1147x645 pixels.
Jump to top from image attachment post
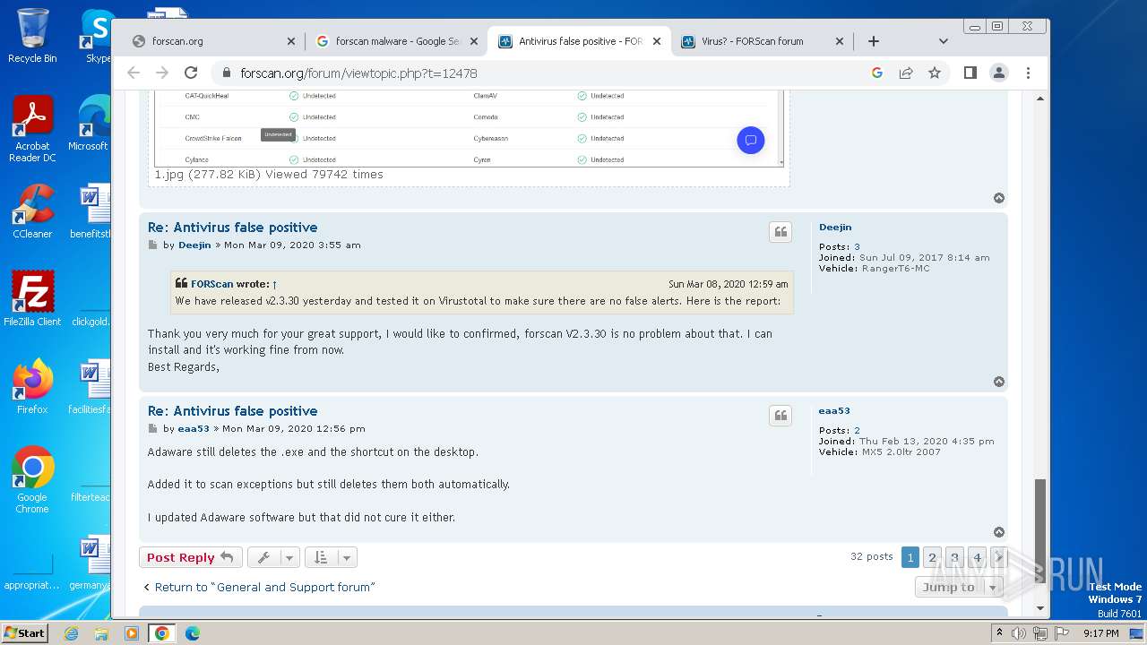[x=999, y=198]
